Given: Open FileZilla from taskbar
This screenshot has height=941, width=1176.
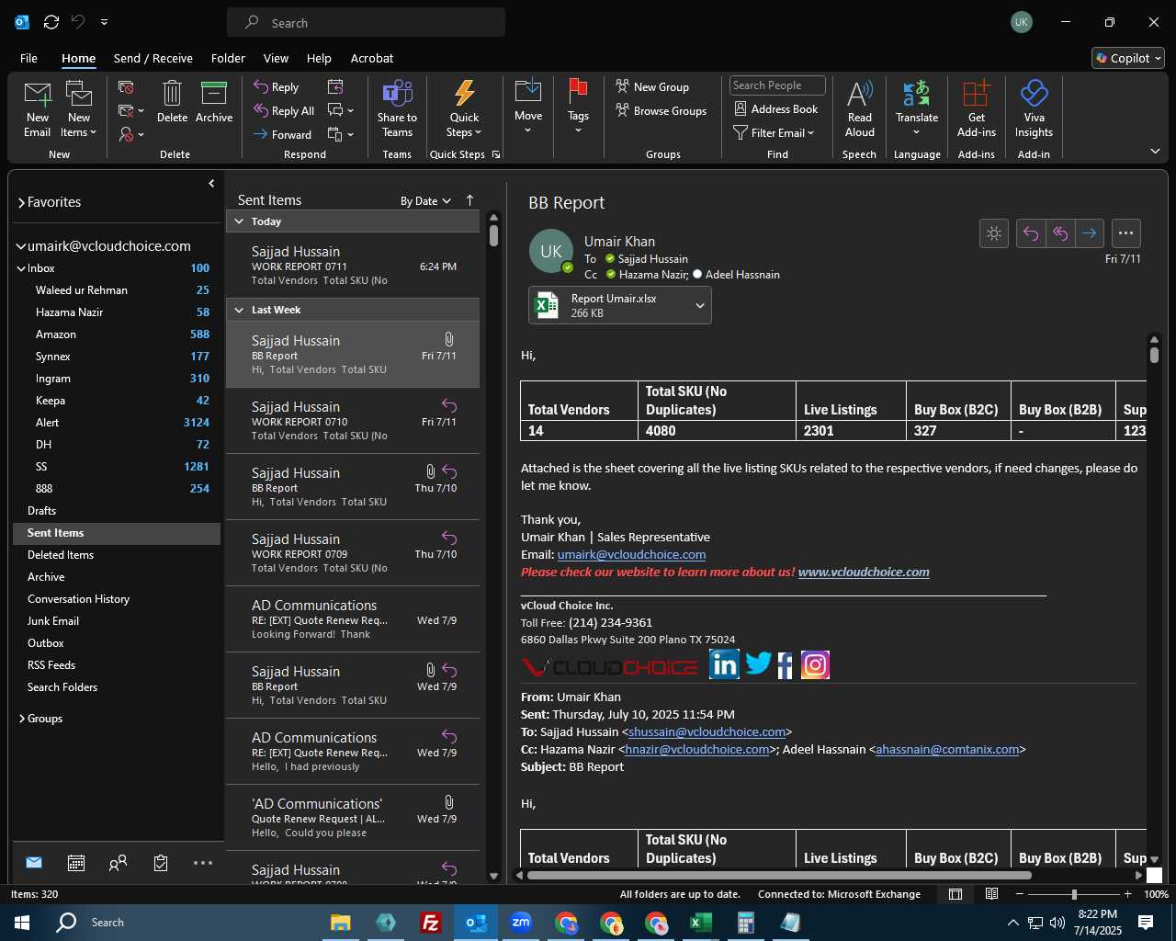Looking at the screenshot, I should point(430,923).
